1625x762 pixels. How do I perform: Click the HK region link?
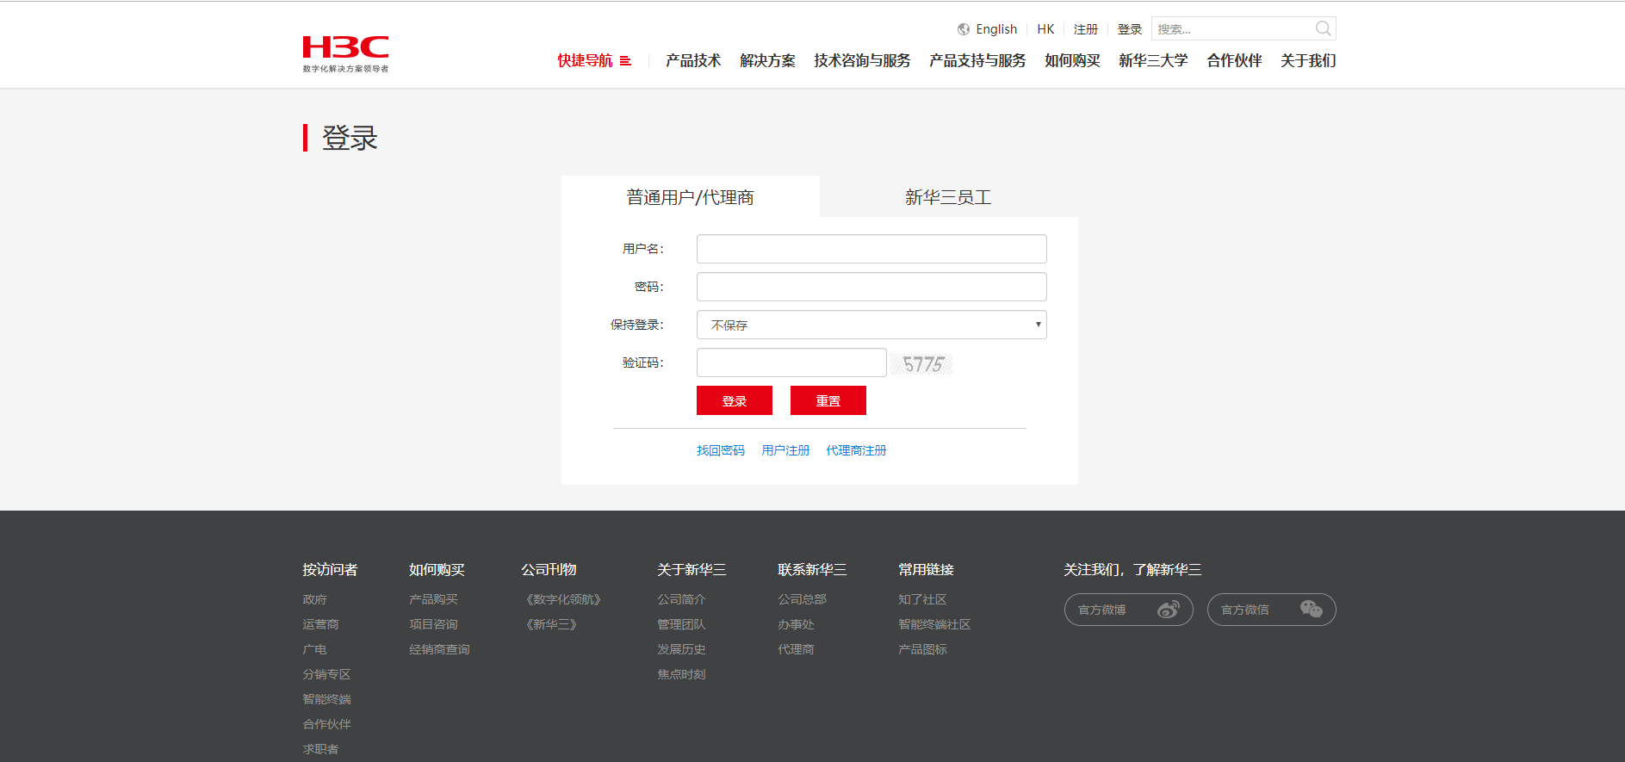[1045, 29]
